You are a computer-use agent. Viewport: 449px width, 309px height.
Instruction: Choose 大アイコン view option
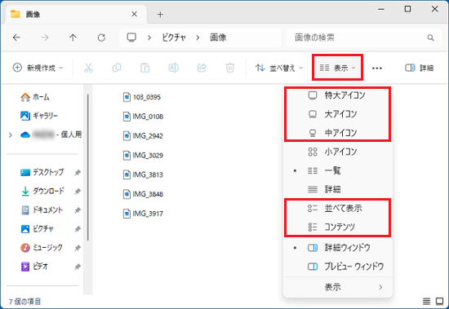[338, 114]
